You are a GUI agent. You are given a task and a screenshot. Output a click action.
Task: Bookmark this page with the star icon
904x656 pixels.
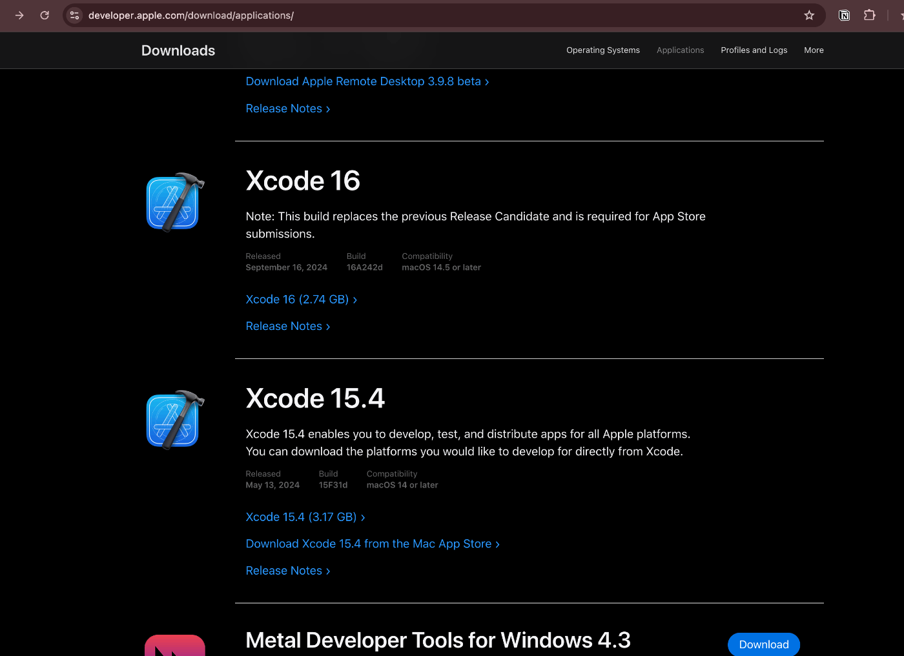[x=809, y=15]
